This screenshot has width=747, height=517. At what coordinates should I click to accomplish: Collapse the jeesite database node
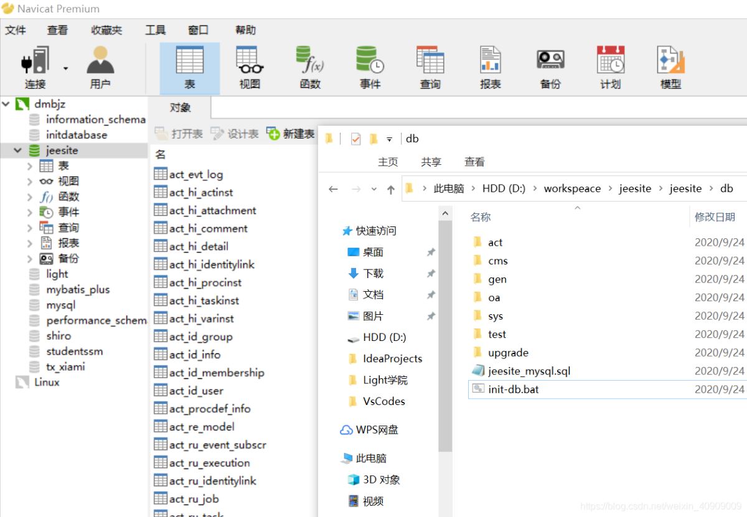point(17,151)
